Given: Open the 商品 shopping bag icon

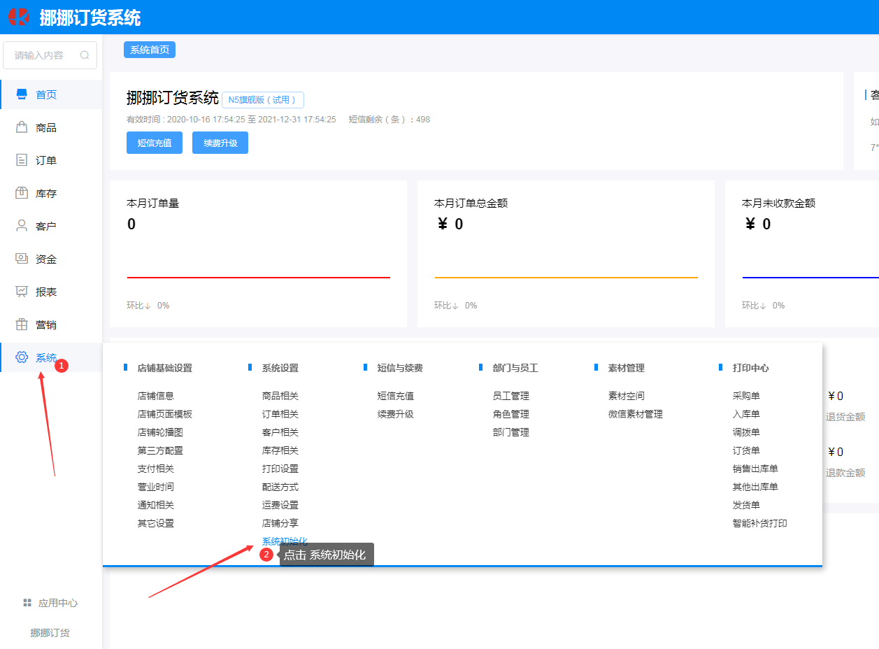Looking at the screenshot, I should 22,127.
